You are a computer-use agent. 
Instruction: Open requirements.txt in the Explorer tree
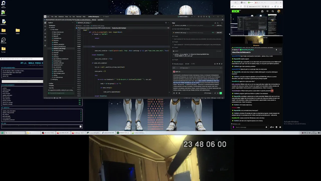point(58,65)
